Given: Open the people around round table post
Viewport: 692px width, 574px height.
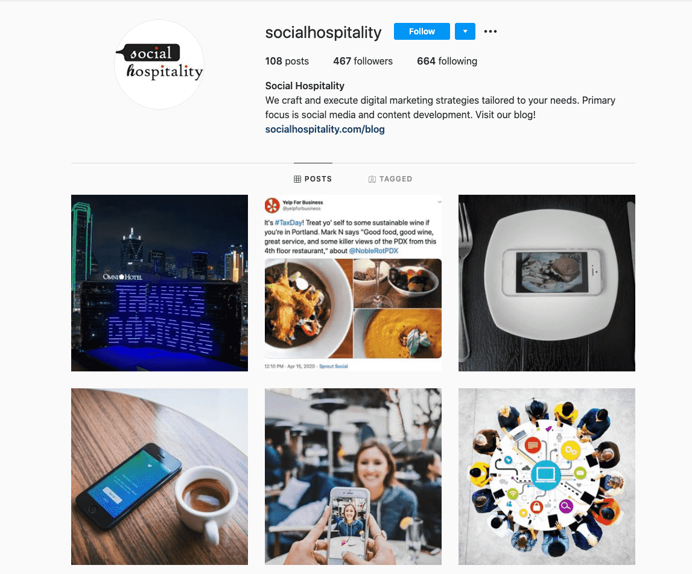Looking at the screenshot, I should point(547,476).
